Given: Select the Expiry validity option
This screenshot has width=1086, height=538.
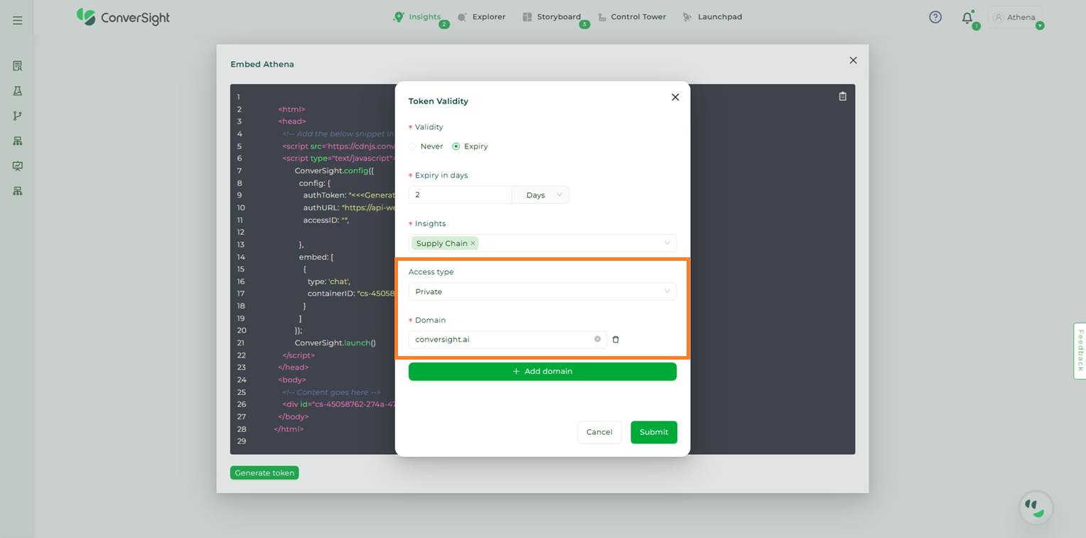Looking at the screenshot, I should click(456, 146).
